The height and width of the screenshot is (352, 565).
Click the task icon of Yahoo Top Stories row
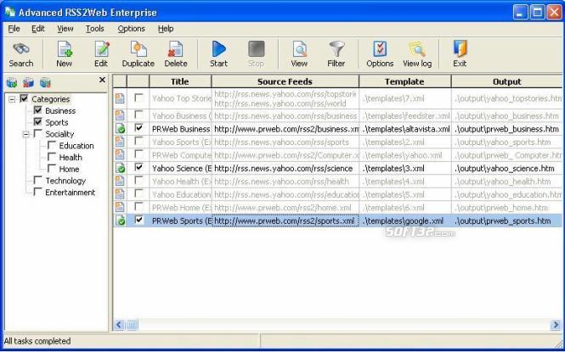pyautogui.click(x=120, y=98)
